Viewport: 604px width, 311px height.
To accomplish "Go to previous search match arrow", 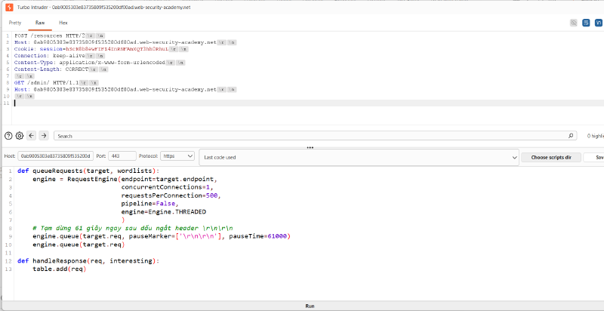I will point(32,135).
